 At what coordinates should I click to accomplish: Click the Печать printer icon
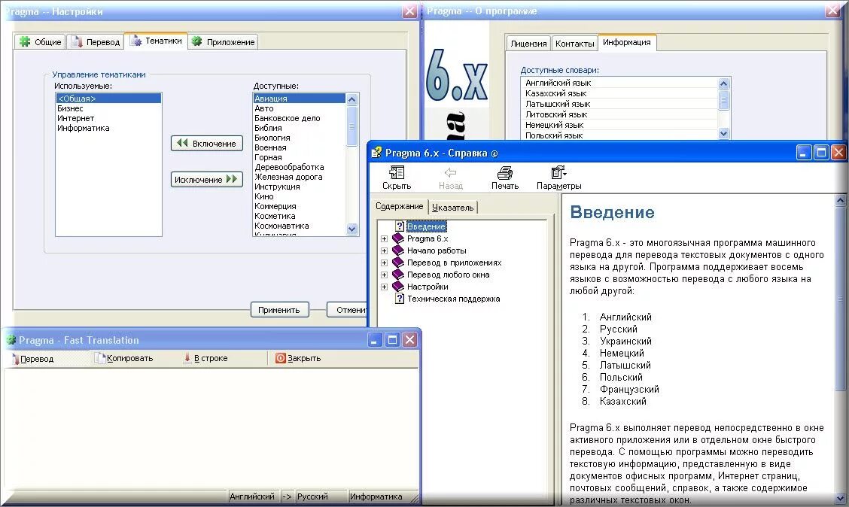coord(504,172)
